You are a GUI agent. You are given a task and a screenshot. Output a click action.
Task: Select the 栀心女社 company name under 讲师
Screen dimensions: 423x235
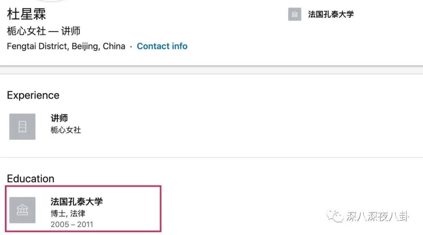pos(65,130)
